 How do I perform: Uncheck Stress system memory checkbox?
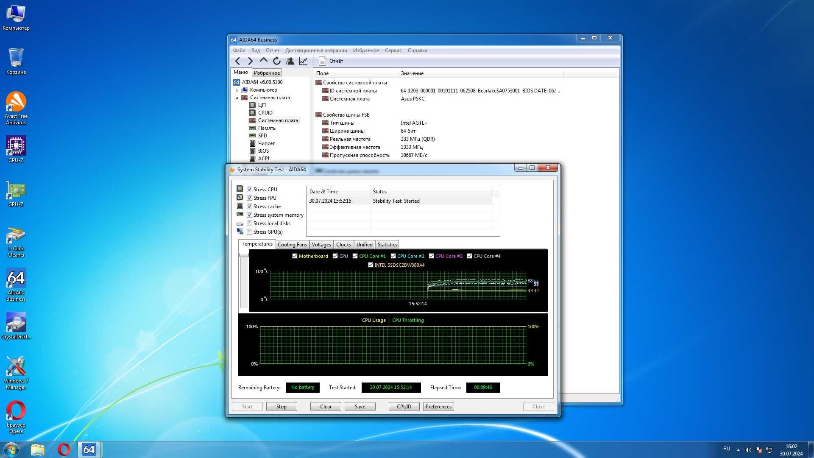point(250,215)
